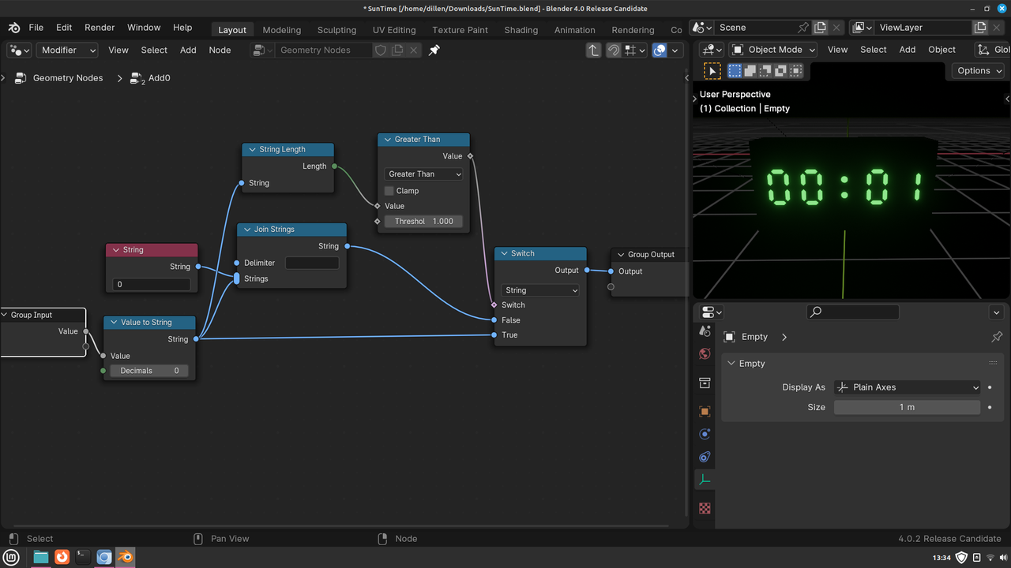This screenshot has height=568, width=1011.
Task: Launch Firefox from the taskbar
Action: [x=62, y=557]
